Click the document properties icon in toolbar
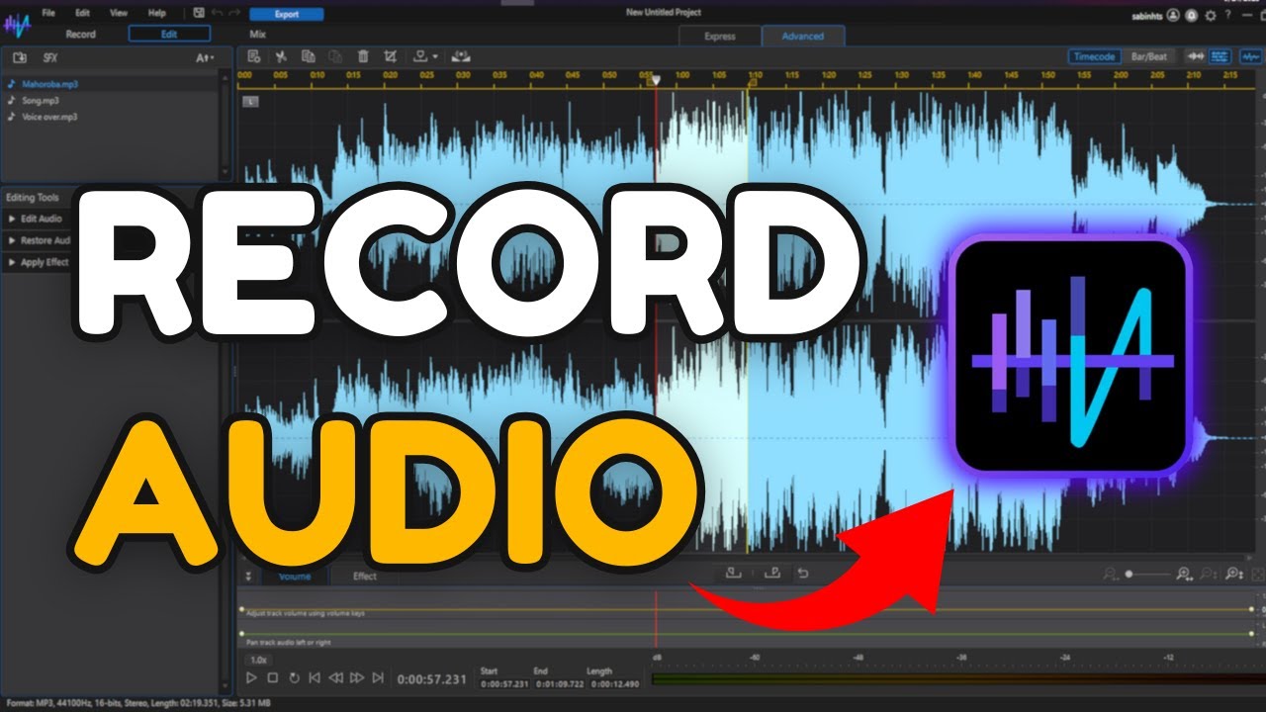 [254, 56]
